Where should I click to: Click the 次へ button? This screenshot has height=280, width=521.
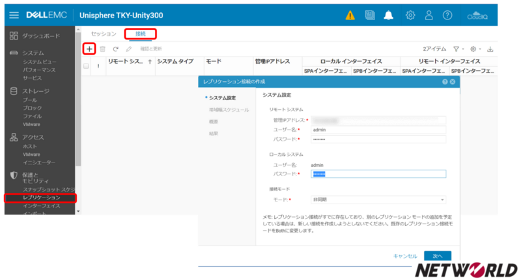tap(438, 256)
